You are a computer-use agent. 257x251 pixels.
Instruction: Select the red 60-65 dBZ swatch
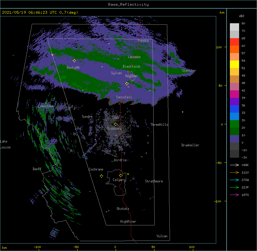click(x=234, y=42)
